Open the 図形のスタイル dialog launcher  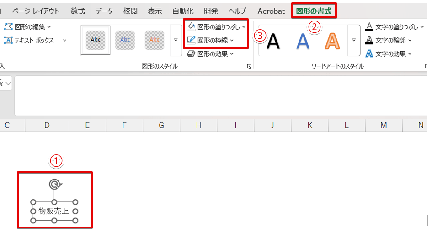[x=249, y=67]
